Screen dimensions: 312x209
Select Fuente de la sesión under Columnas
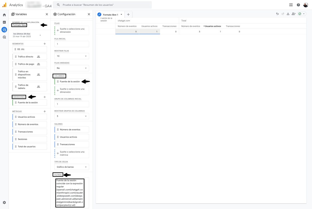tap(72, 82)
